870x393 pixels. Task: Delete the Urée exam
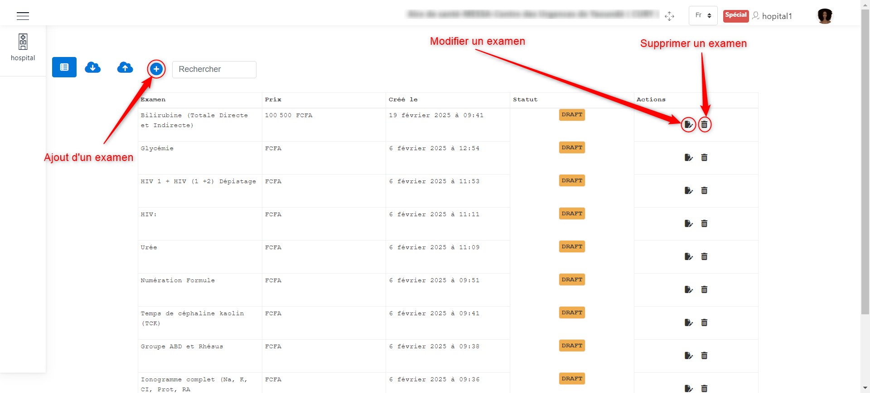point(704,256)
